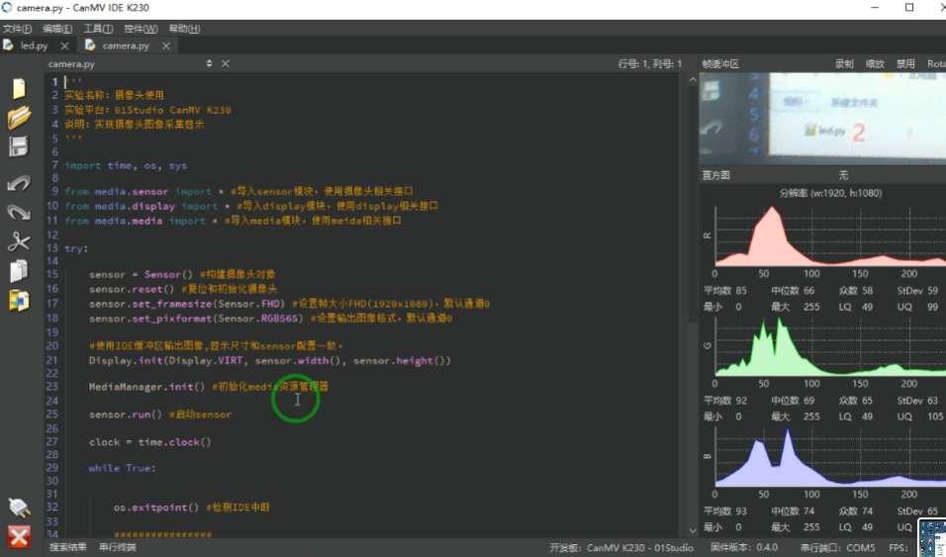
Task: Click the code line while True:
Action: 123,468
